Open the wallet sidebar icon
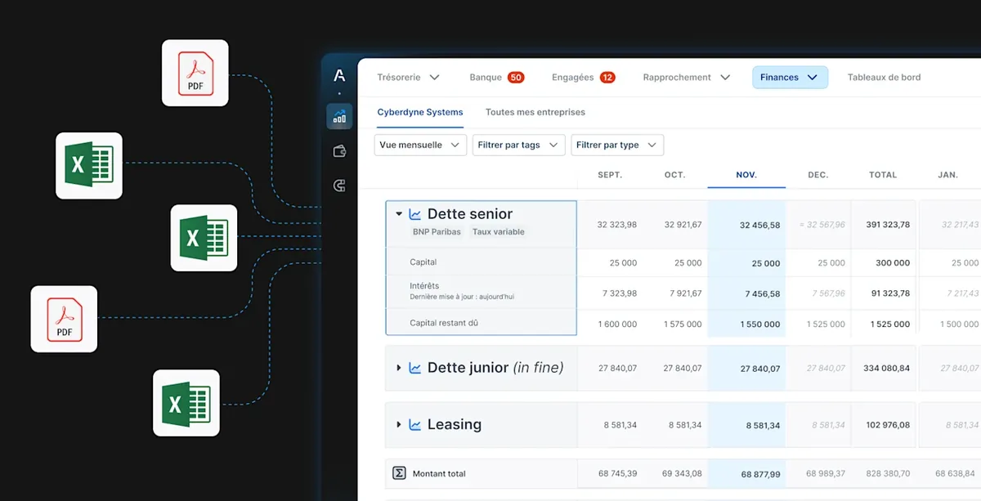Viewport: 981px width, 501px height. (339, 151)
